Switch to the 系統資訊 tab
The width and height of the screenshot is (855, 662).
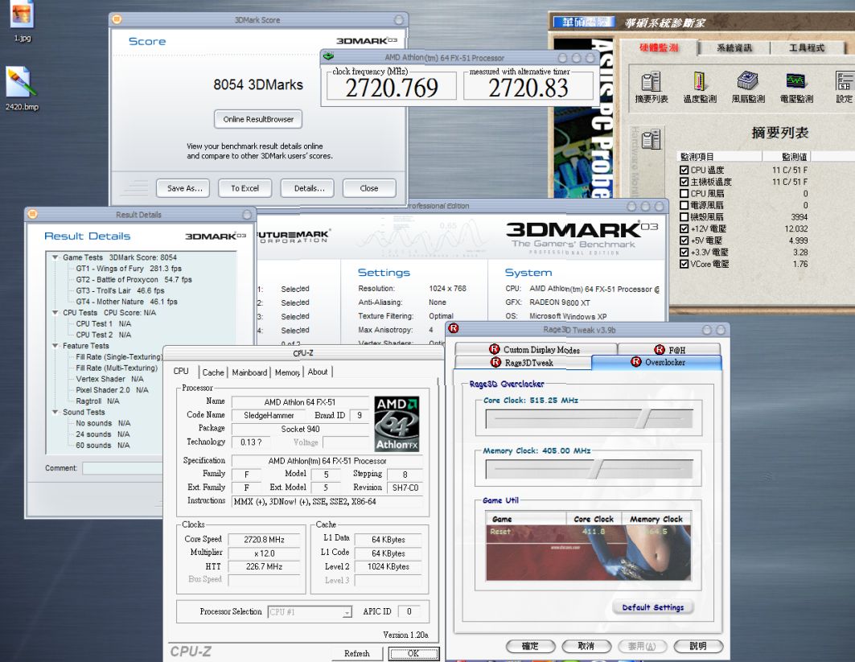tap(735, 48)
